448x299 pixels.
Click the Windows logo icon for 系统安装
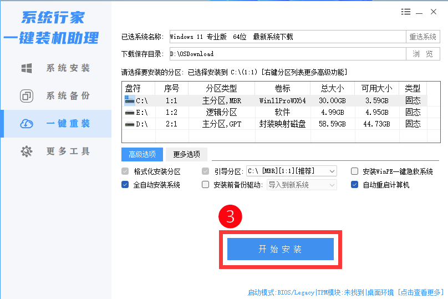(x=27, y=68)
